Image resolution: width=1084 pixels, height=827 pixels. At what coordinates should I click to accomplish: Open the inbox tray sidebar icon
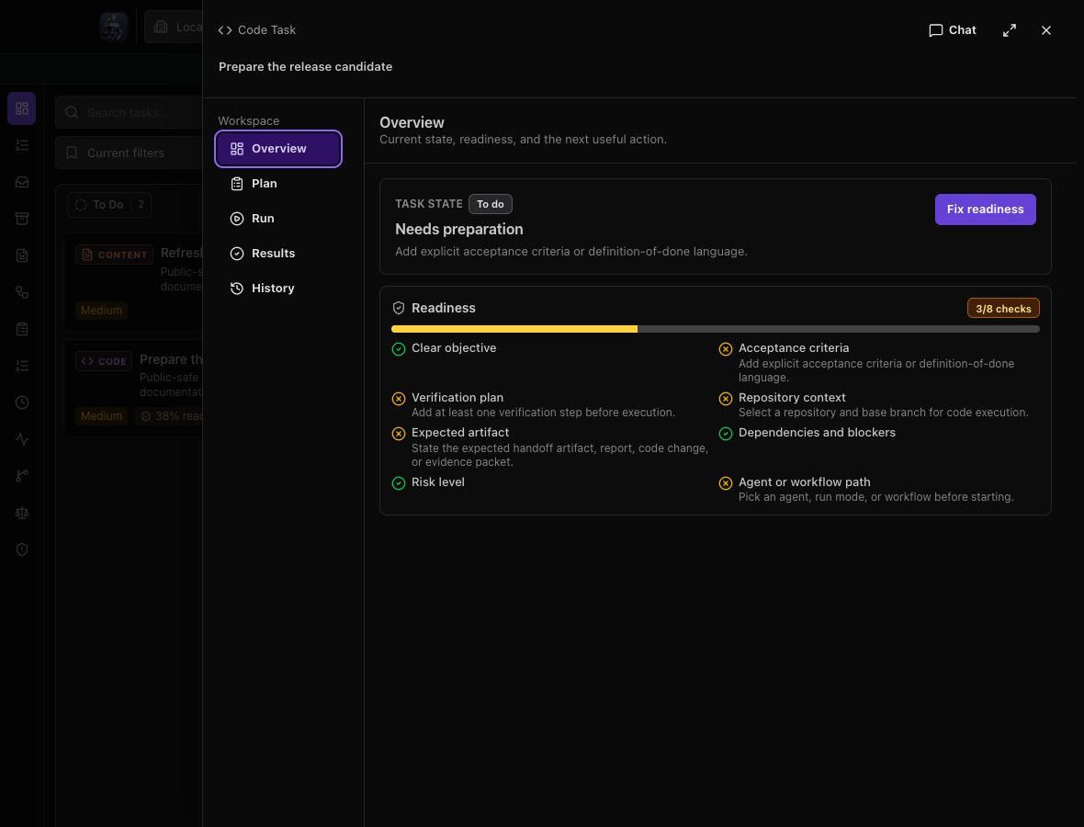click(x=22, y=182)
